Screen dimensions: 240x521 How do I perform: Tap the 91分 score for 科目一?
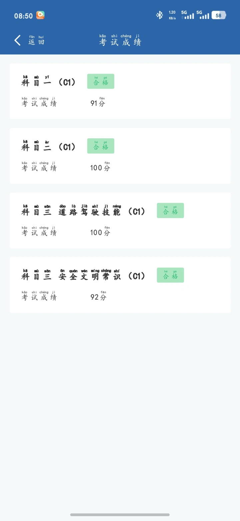click(98, 103)
